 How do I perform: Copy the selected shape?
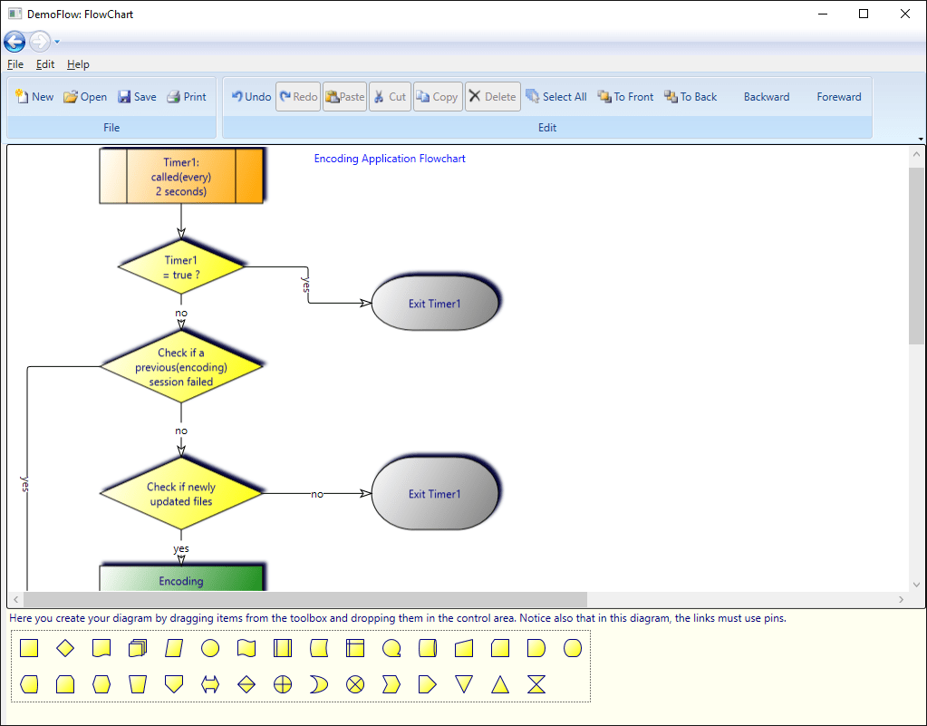coord(437,96)
